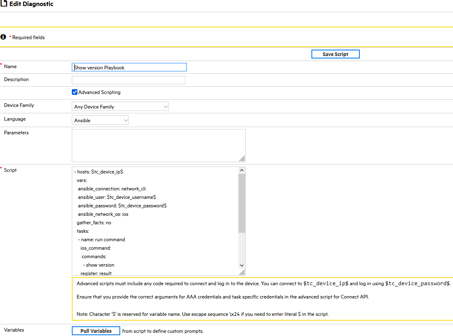
Task: Click the red asterisk next to Script
Action: click(x=1, y=167)
